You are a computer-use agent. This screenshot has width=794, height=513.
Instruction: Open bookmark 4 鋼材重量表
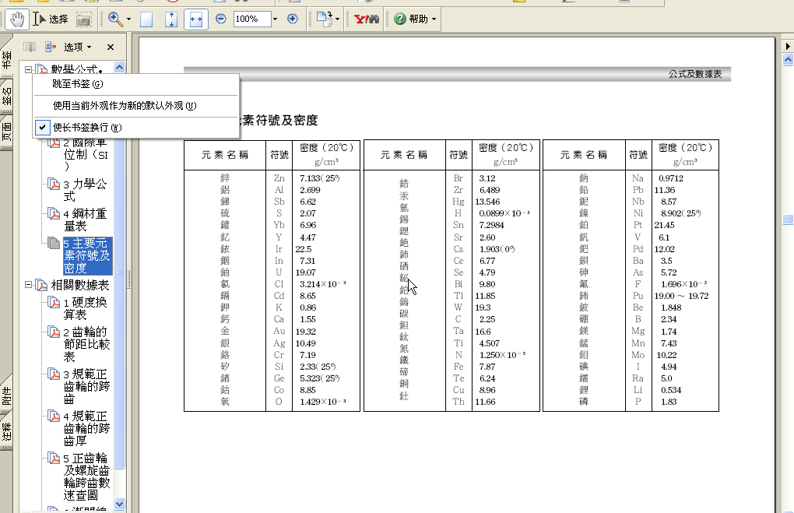(85, 220)
